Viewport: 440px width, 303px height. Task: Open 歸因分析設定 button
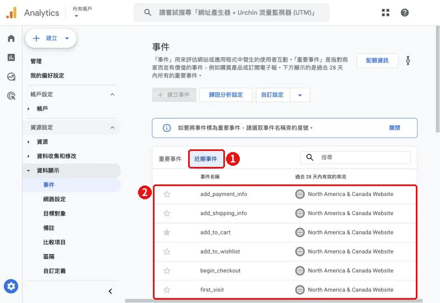pyautogui.click(x=226, y=95)
